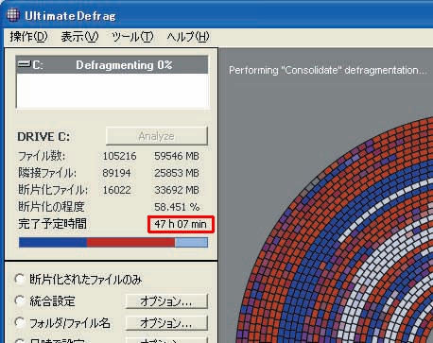Open the ヘルプ(H) menu
This screenshot has width=433, height=343.
point(188,37)
